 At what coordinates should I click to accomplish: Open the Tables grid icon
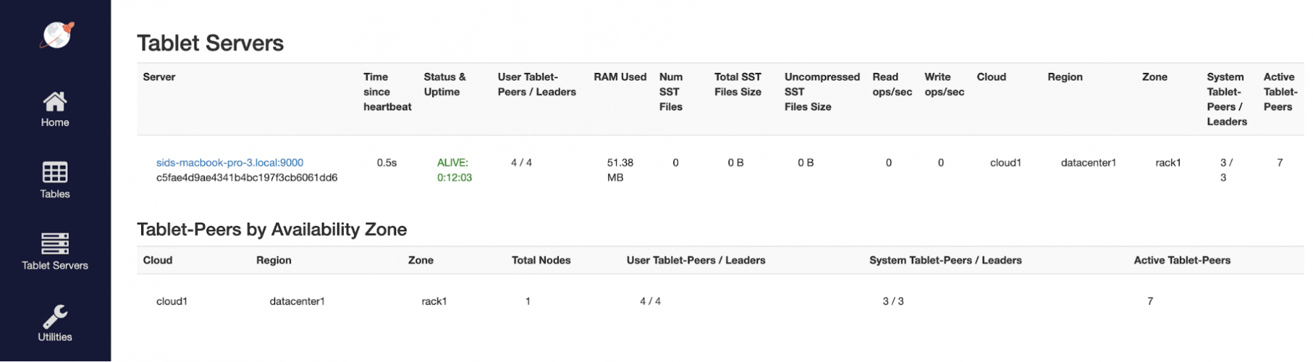[x=55, y=172]
